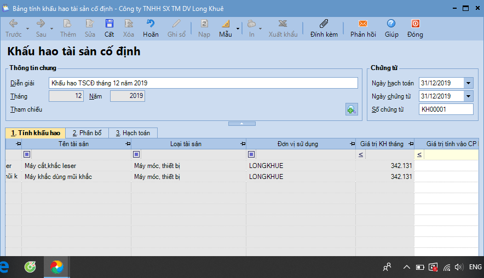The width and height of the screenshot is (484, 278).
Task: Click the Tên tài sản filter text box
Action: (x=81, y=154)
